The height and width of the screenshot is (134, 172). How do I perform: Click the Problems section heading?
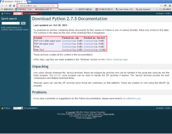[40, 92]
